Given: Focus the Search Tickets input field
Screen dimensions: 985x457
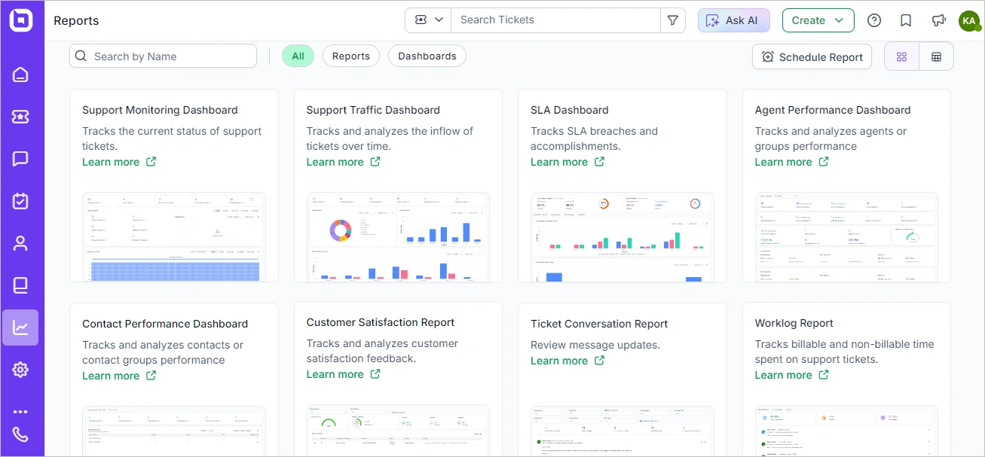Looking at the screenshot, I should pos(555,20).
